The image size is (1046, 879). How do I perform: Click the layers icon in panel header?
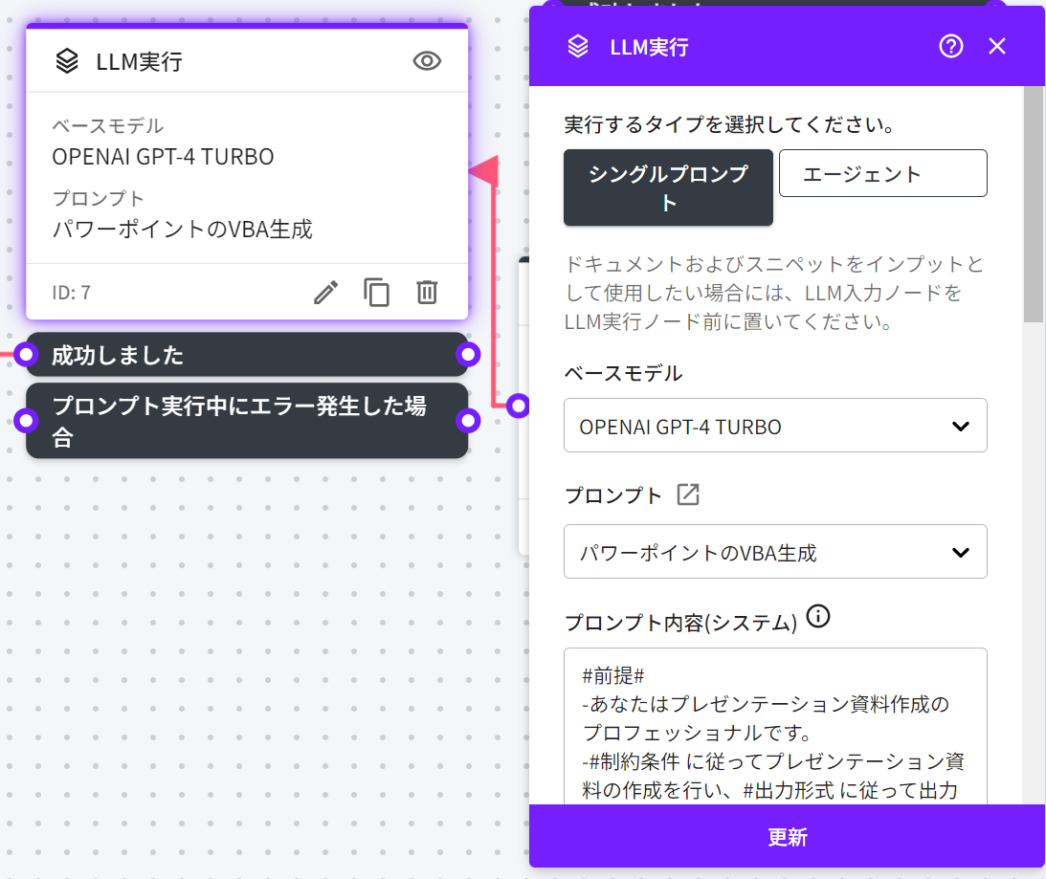point(578,46)
